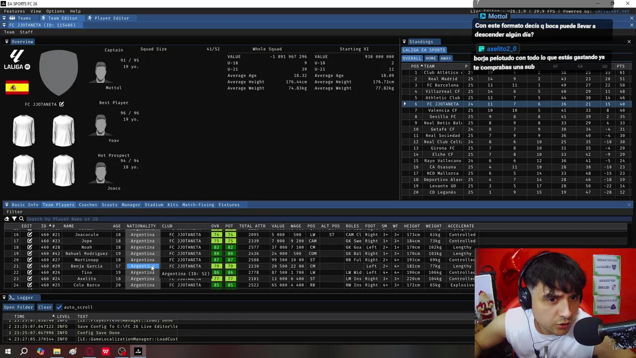Click Clear button in Logger
The image size is (636, 358).
[45, 307]
